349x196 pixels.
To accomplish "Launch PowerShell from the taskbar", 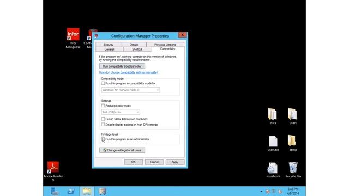I will pyautogui.click(x=71, y=191).
